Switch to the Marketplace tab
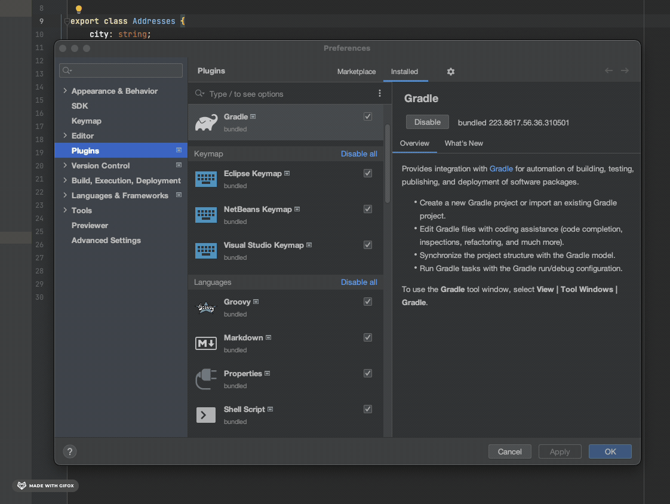Screen dimensions: 670x504 (356, 72)
